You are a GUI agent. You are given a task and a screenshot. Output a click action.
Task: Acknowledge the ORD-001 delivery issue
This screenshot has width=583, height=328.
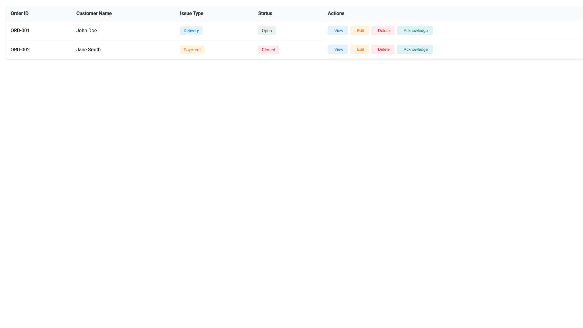pyautogui.click(x=415, y=30)
